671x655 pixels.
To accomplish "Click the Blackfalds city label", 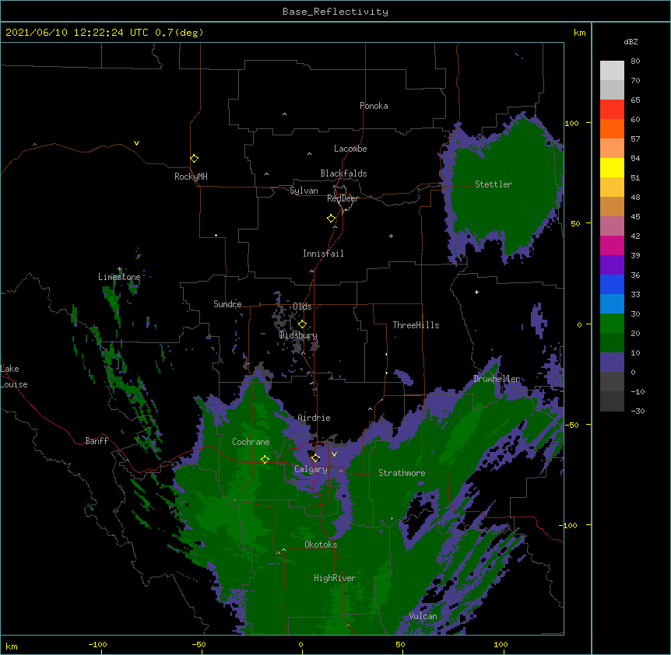I will point(343,173).
